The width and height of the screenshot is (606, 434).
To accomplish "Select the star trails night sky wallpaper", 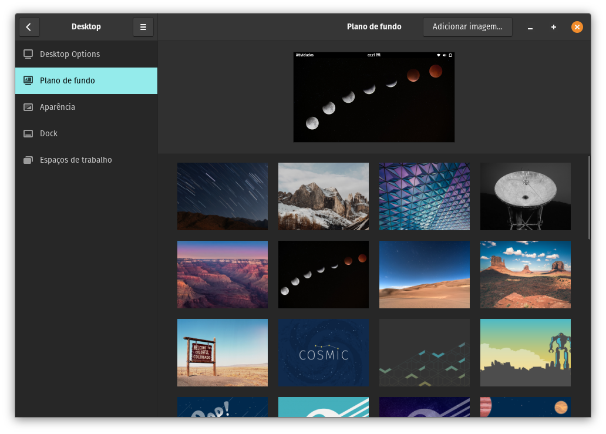I will [x=223, y=196].
